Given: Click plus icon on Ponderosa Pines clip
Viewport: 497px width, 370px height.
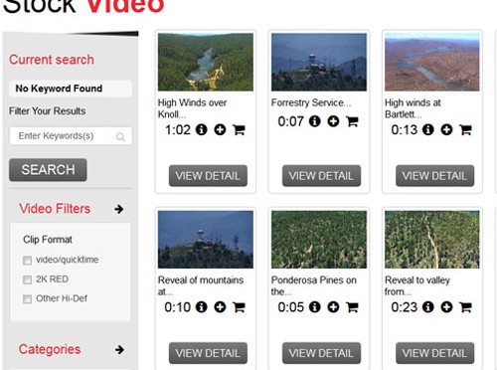Looking at the screenshot, I should click(x=333, y=307).
